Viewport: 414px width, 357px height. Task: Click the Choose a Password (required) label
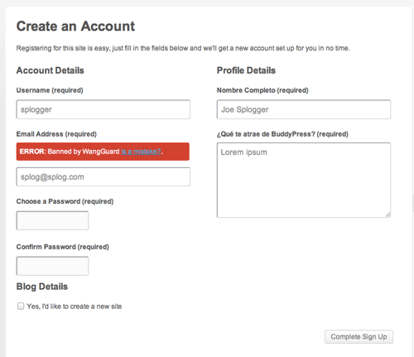tap(65, 201)
